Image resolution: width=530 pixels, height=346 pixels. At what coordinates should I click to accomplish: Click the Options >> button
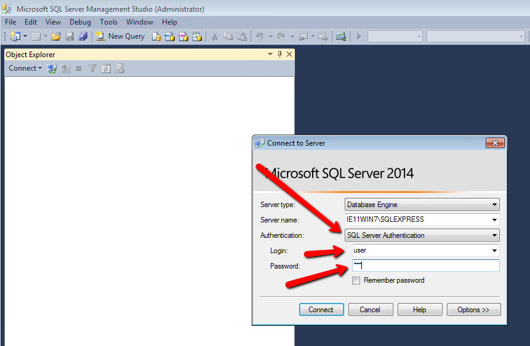click(x=473, y=310)
